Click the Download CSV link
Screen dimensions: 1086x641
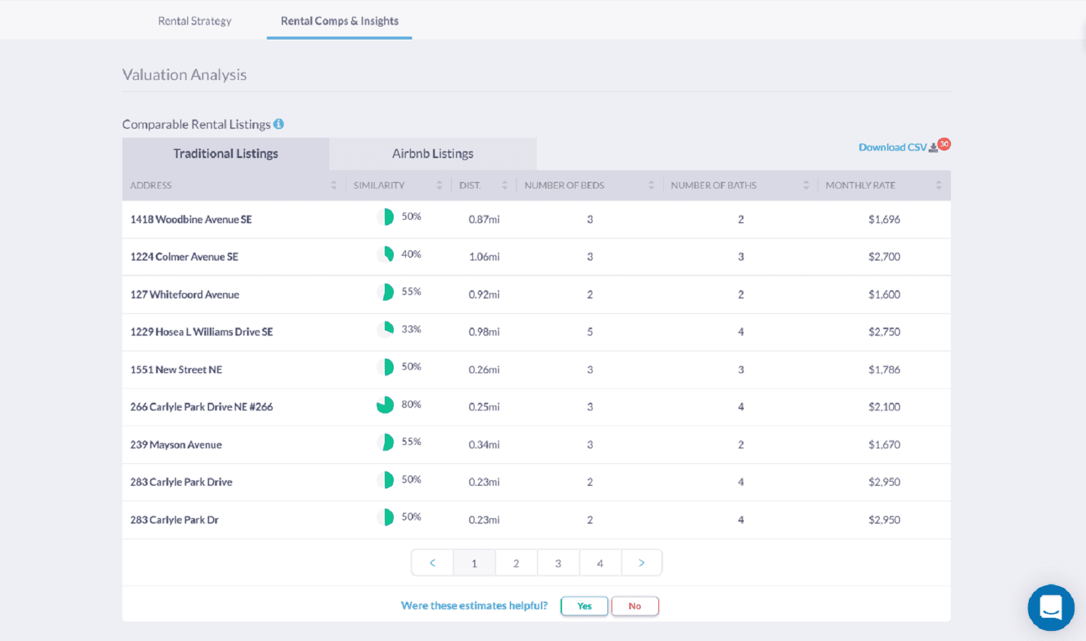(892, 148)
